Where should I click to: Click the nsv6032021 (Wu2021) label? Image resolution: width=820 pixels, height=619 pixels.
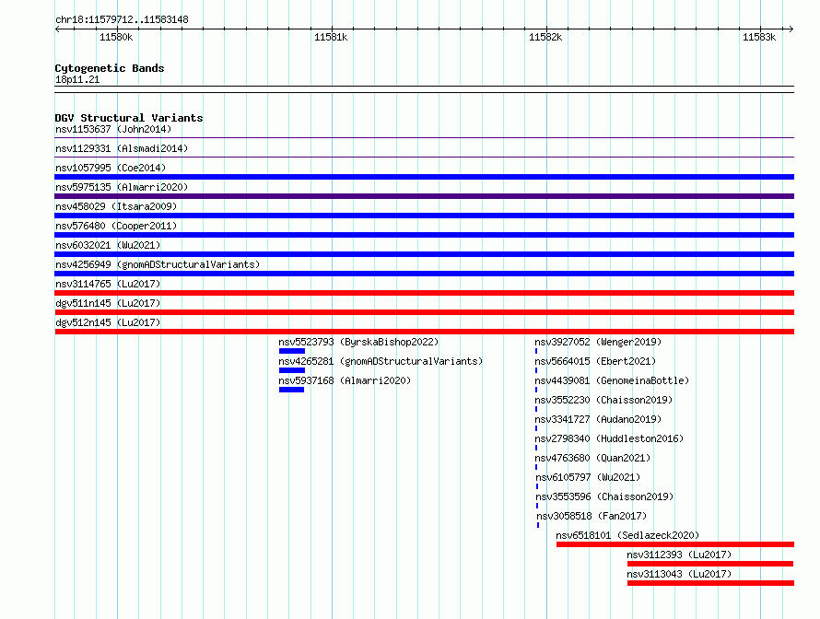pos(108,245)
